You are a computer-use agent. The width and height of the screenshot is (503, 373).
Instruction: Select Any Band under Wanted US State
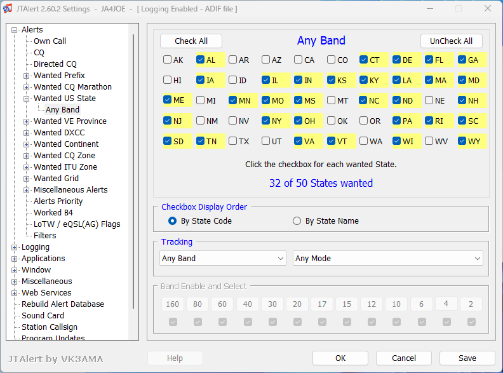coord(62,110)
